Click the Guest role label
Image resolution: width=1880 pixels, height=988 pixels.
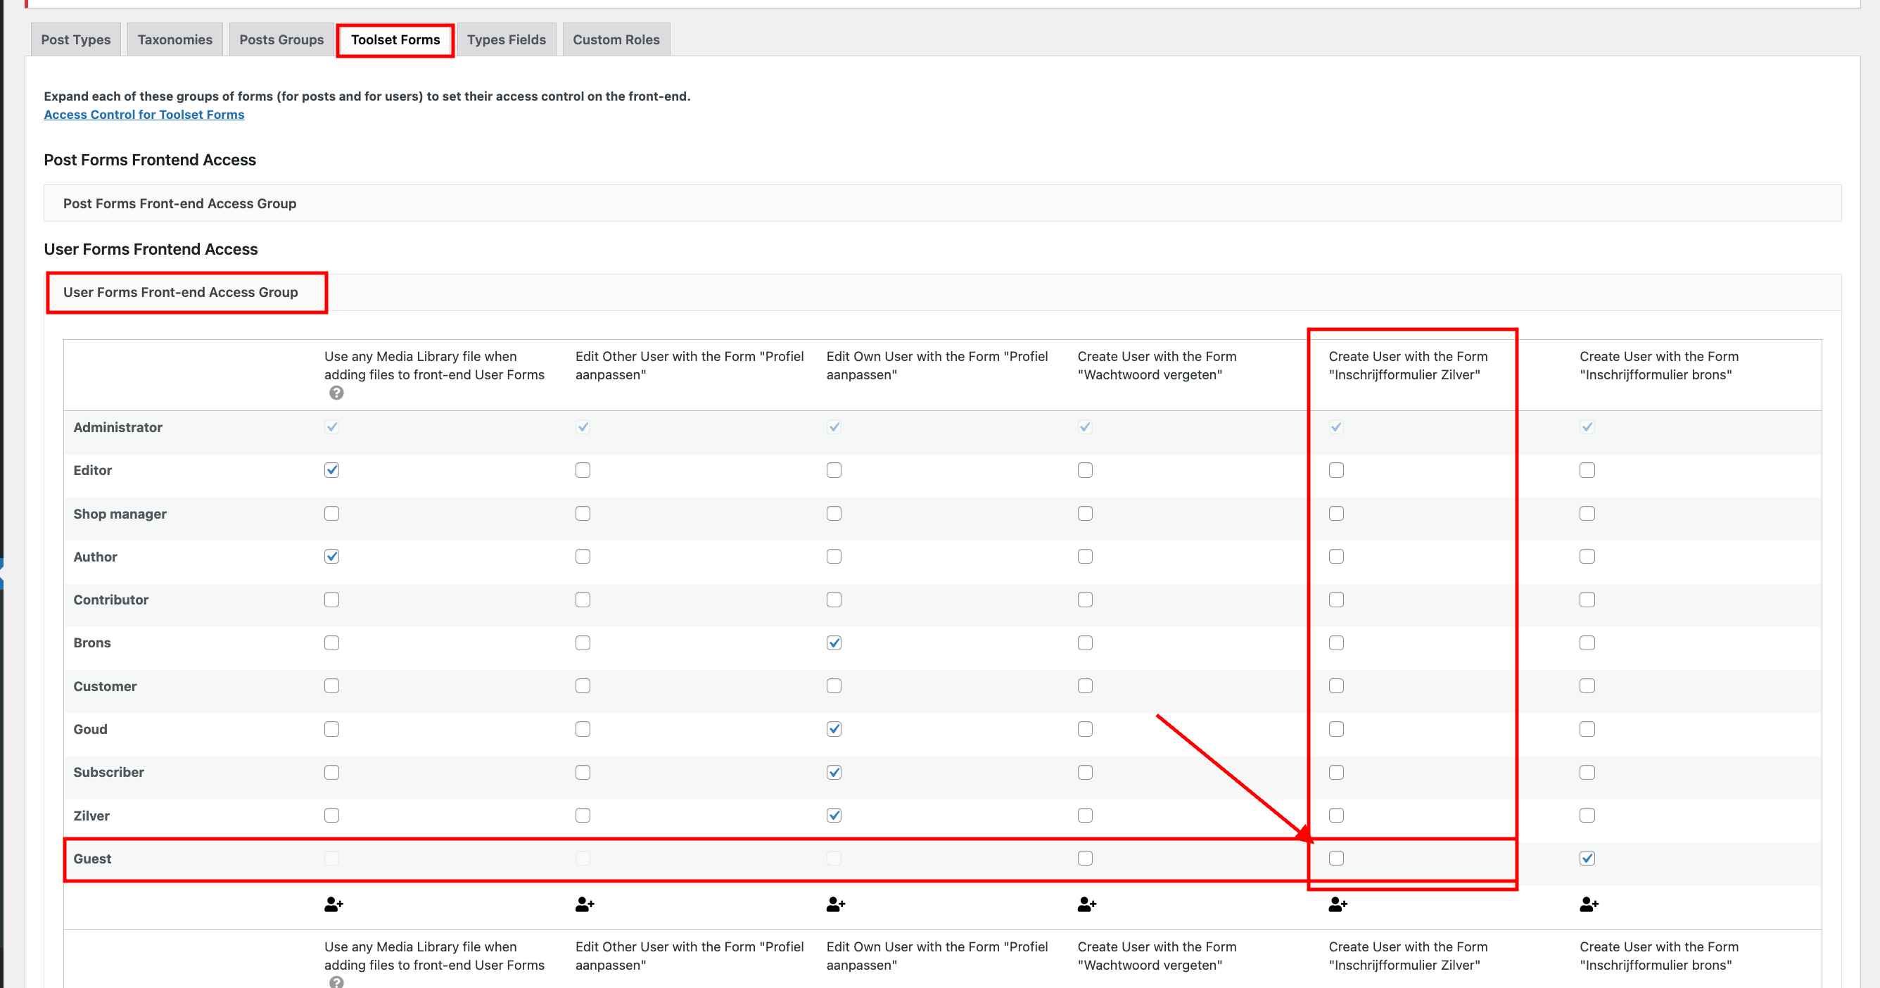point(92,859)
